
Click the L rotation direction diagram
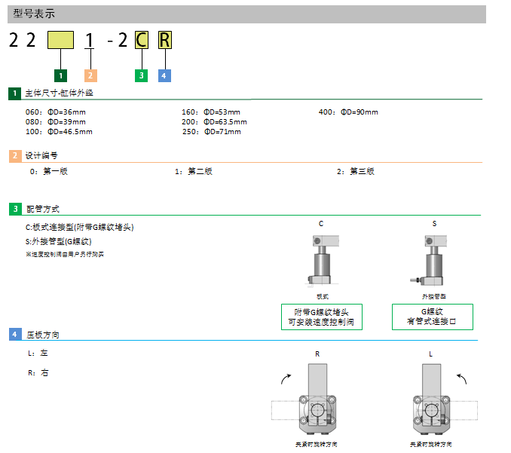point(430,402)
